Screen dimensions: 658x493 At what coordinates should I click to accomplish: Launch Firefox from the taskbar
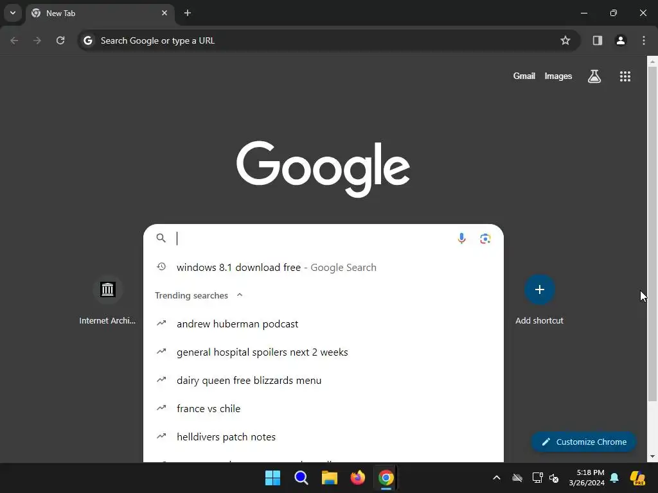click(x=357, y=478)
